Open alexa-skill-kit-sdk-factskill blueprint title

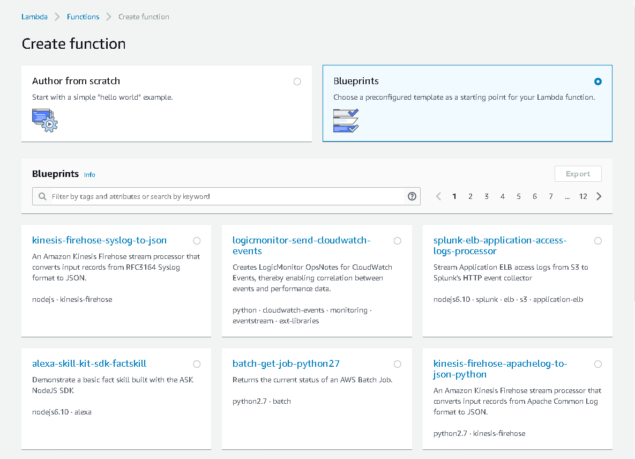pos(89,364)
